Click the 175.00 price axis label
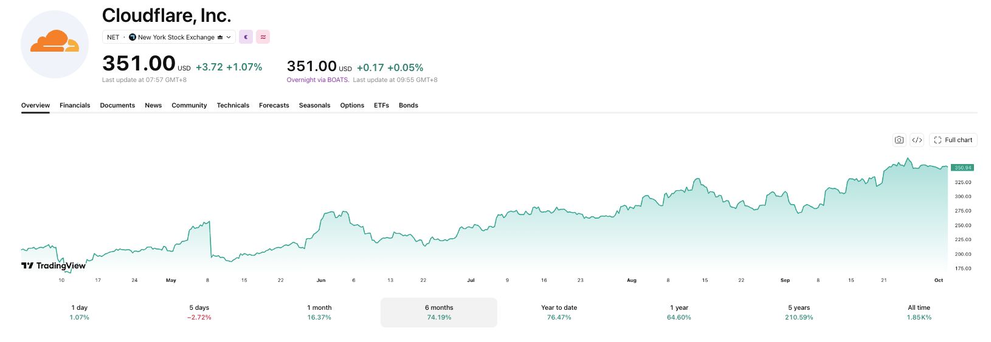The height and width of the screenshot is (342, 991). [x=963, y=268]
